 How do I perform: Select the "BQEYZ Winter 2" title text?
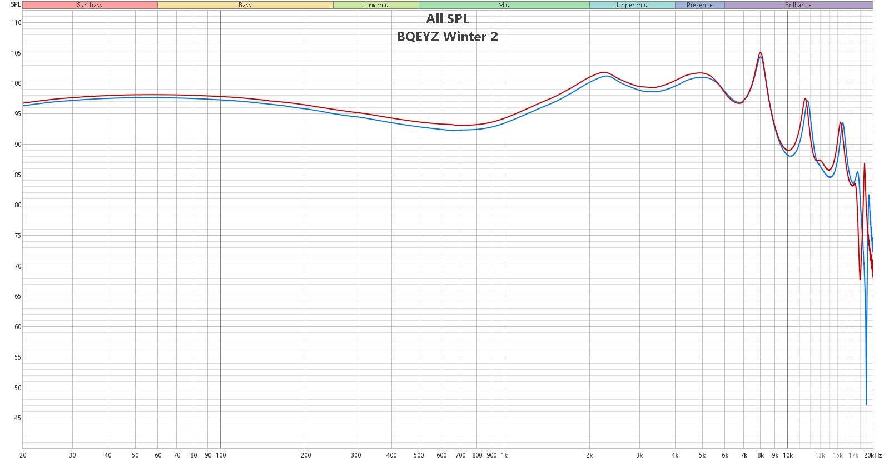tap(448, 37)
